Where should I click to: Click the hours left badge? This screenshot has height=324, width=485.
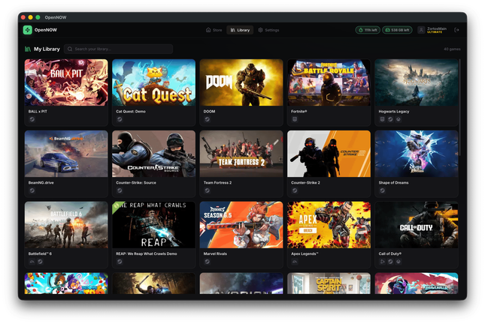[x=368, y=30]
